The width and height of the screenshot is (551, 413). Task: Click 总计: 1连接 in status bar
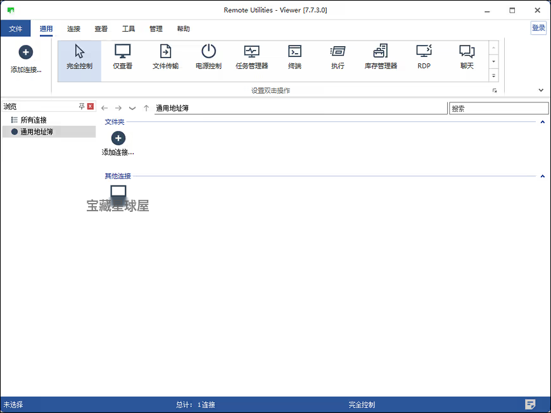click(x=195, y=405)
